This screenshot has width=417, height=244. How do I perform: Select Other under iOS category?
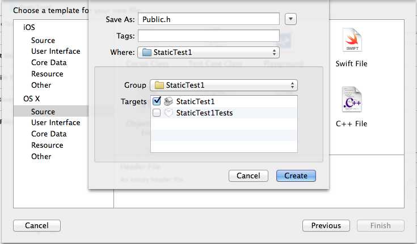(41, 85)
